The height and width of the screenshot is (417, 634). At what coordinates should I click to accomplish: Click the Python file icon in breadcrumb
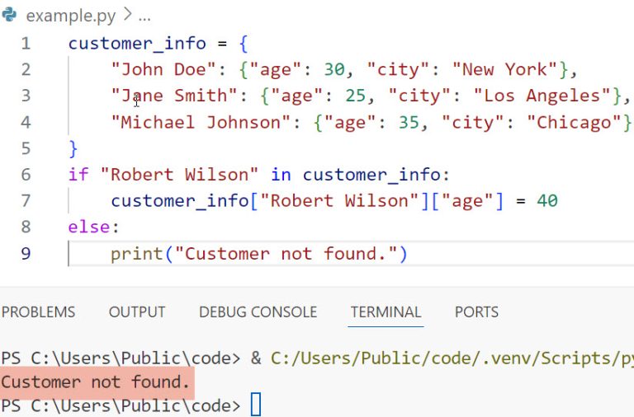9,15
